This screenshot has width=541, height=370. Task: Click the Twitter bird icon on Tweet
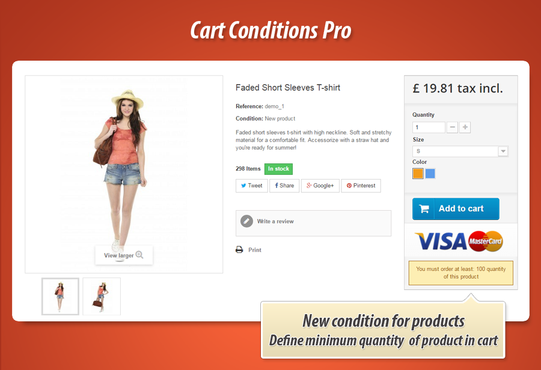pyautogui.click(x=243, y=186)
